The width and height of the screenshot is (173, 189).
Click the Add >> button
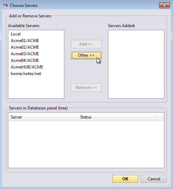pyautogui.click(x=86, y=44)
